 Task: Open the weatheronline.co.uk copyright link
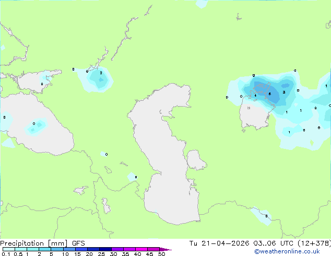(287, 251)
